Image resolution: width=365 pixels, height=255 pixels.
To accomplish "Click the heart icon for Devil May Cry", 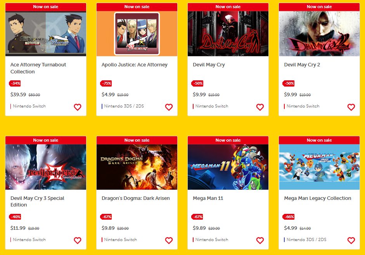I will coord(260,107).
